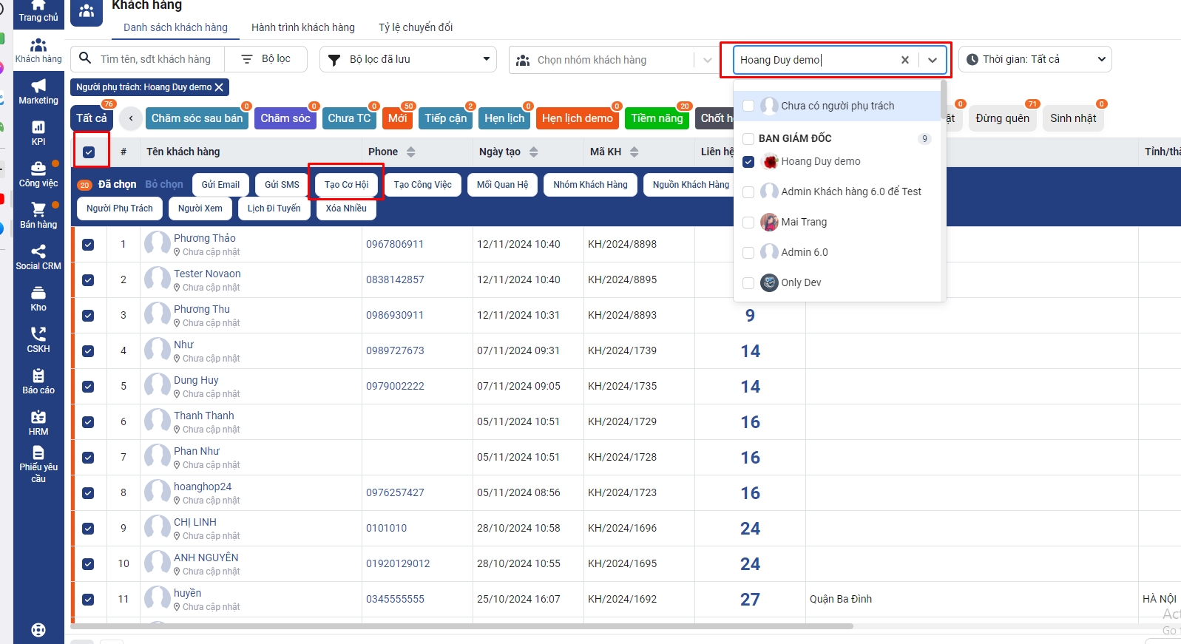The image size is (1181, 644).
Task: Open the Kho warehouse icon
Action: [x=38, y=299]
